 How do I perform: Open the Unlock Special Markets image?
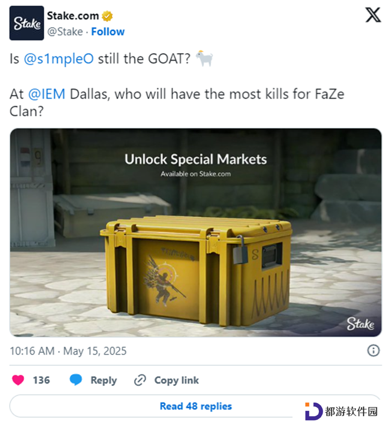195,233
